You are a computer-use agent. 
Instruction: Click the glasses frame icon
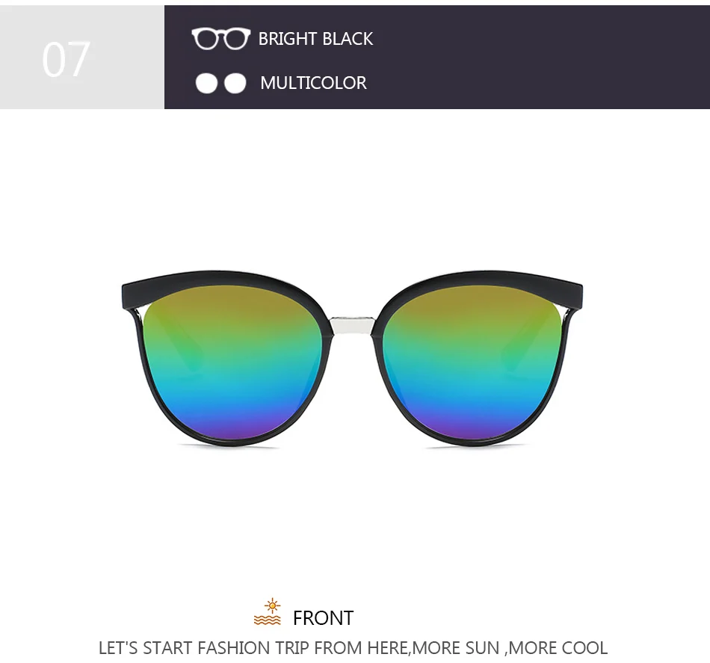point(220,38)
